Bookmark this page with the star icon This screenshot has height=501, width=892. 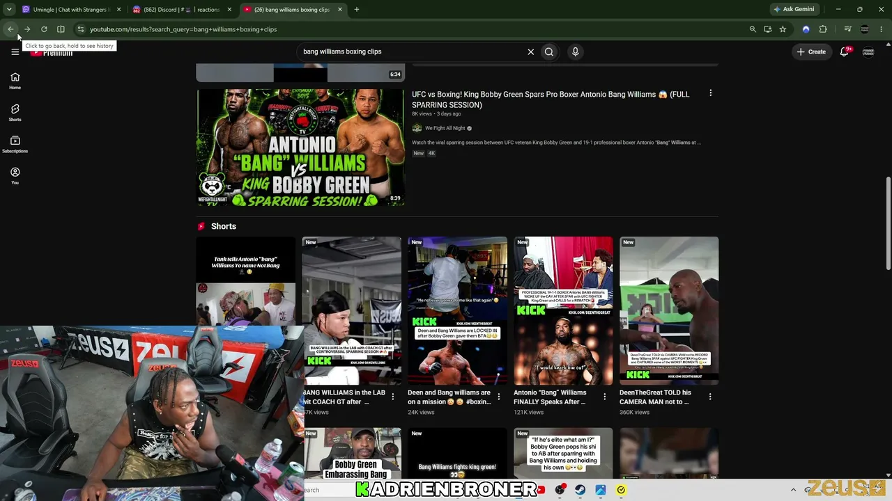(x=783, y=29)
